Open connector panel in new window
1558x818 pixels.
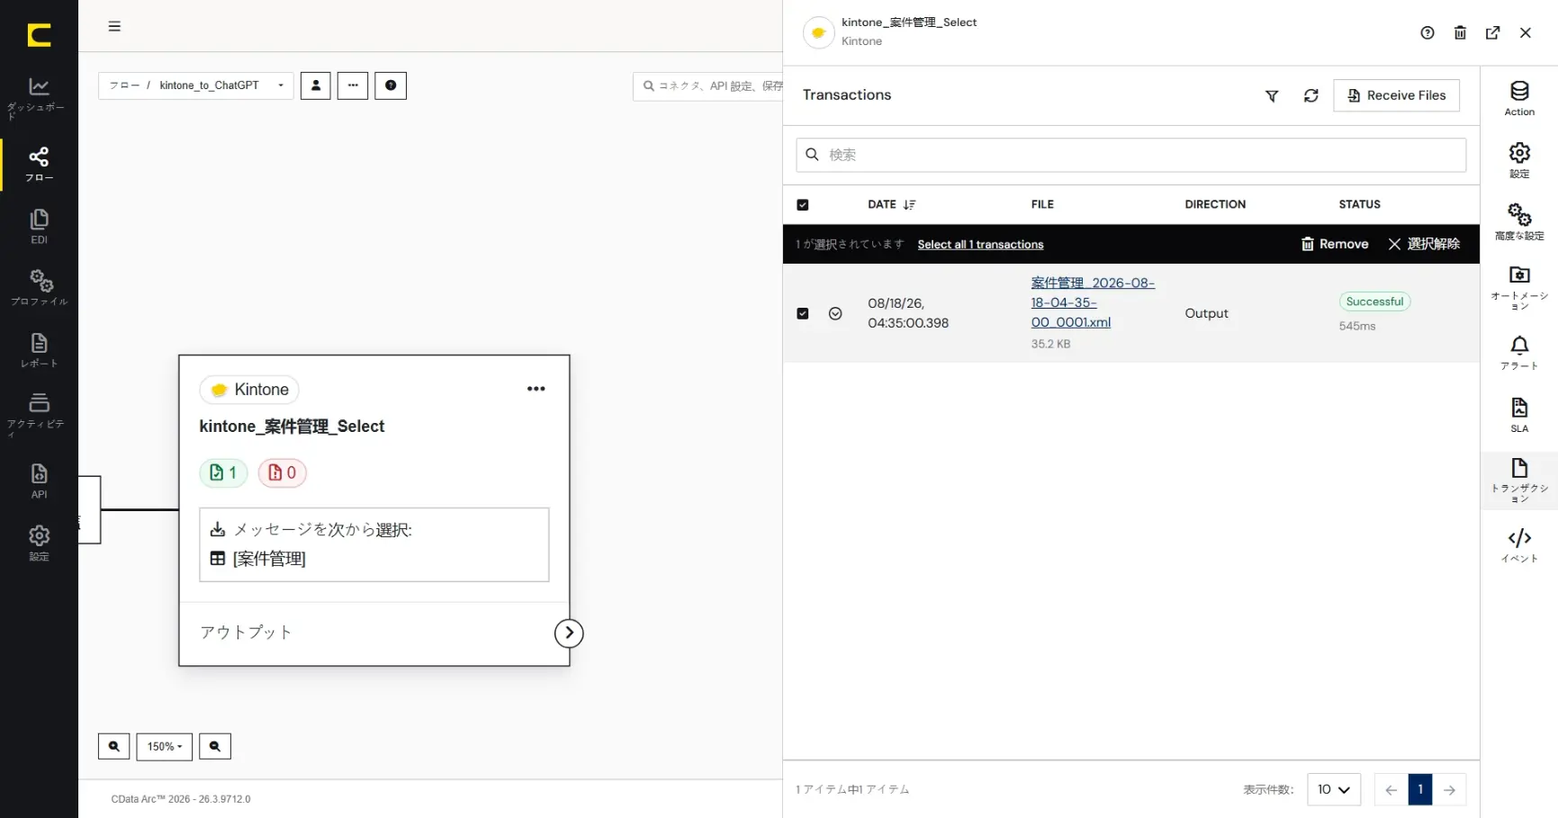click(x=1492, y=32)
